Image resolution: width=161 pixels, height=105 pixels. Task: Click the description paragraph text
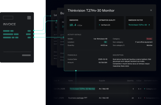click(132, 63)
